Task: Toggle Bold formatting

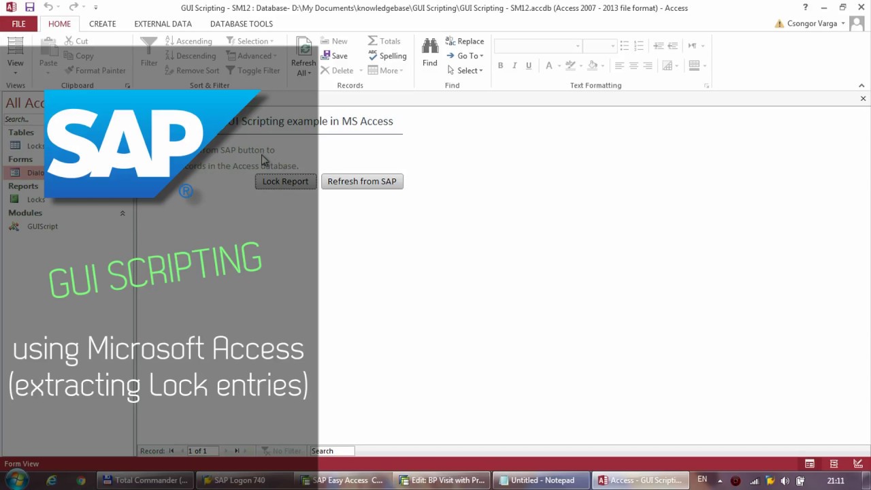Action: tap(500, 65)
